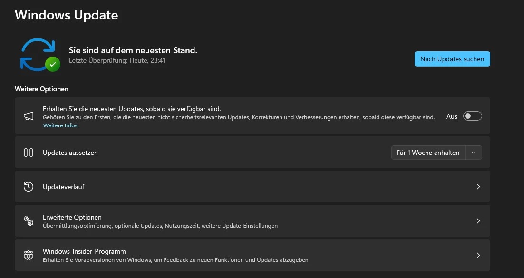Click the Updates aussetzen row label
Image resolution: width=524 pixels, height=278 pixels.
pos(70,153)
